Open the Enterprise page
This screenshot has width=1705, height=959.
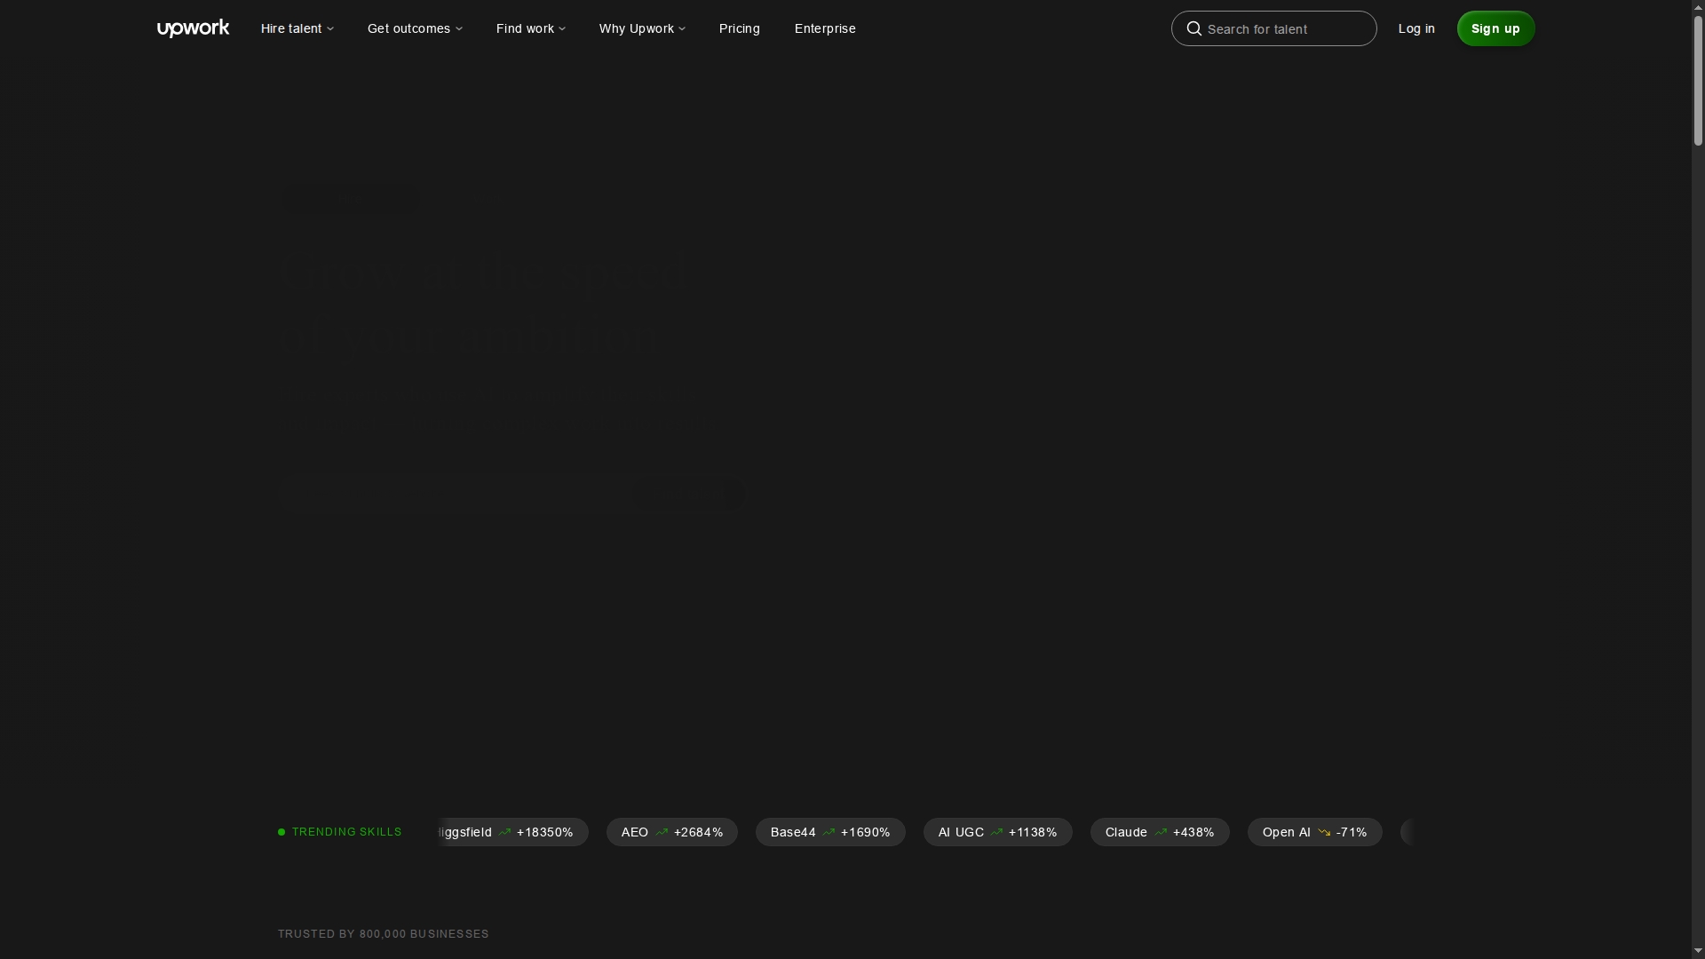click(x=825, y=28)
